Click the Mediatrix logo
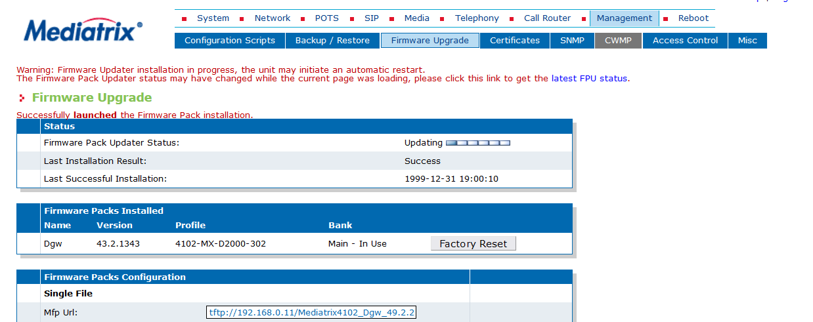This screenshot has width=813, height=322. [83, 30]
